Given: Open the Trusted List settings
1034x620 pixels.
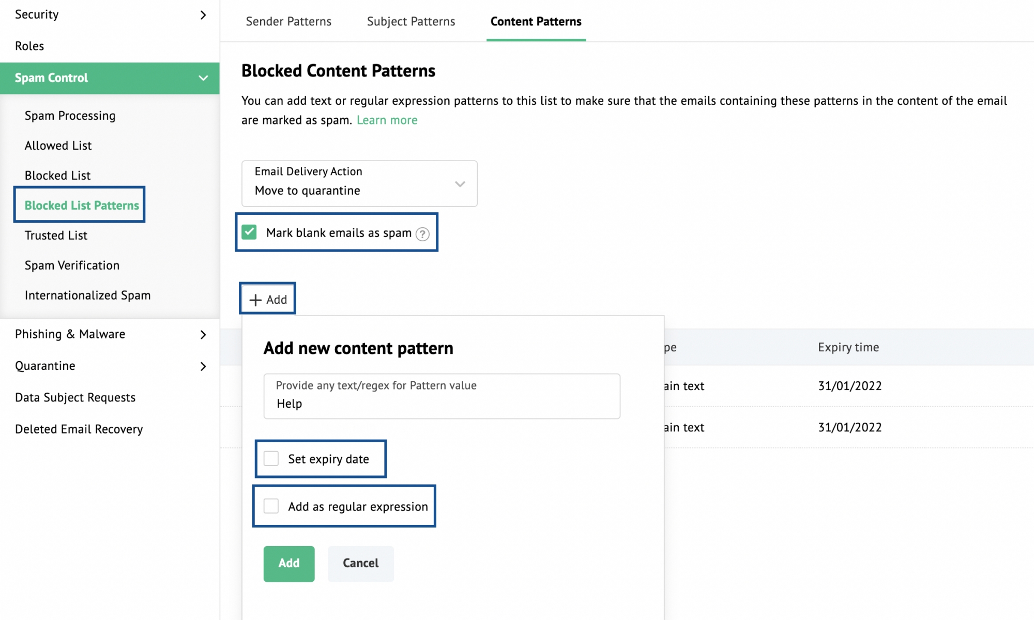Looking at the screenshot, I should (x=55, y=235).
